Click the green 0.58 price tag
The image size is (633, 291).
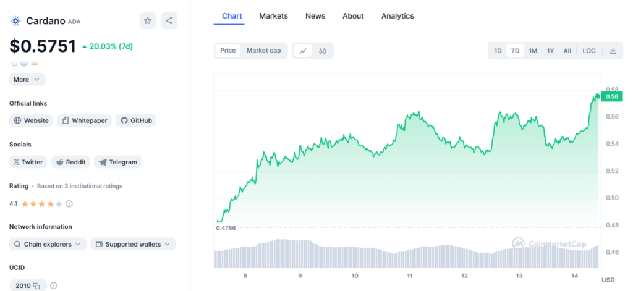(x=612, y=96)
